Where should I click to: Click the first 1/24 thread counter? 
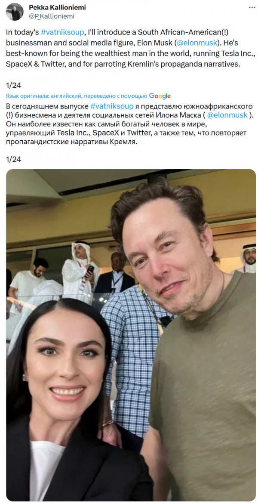pos(13,85)
